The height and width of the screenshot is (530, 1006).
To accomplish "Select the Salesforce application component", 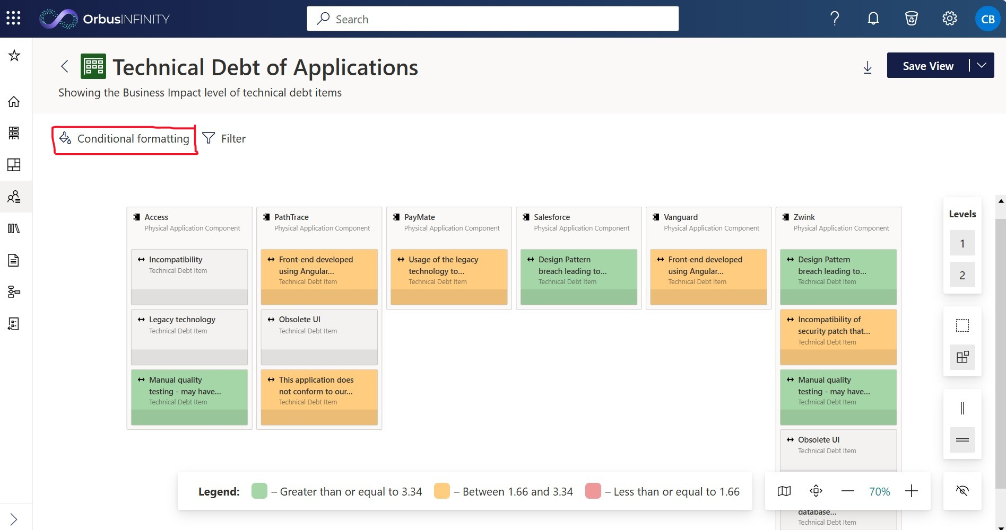I will tap(579, 223).
